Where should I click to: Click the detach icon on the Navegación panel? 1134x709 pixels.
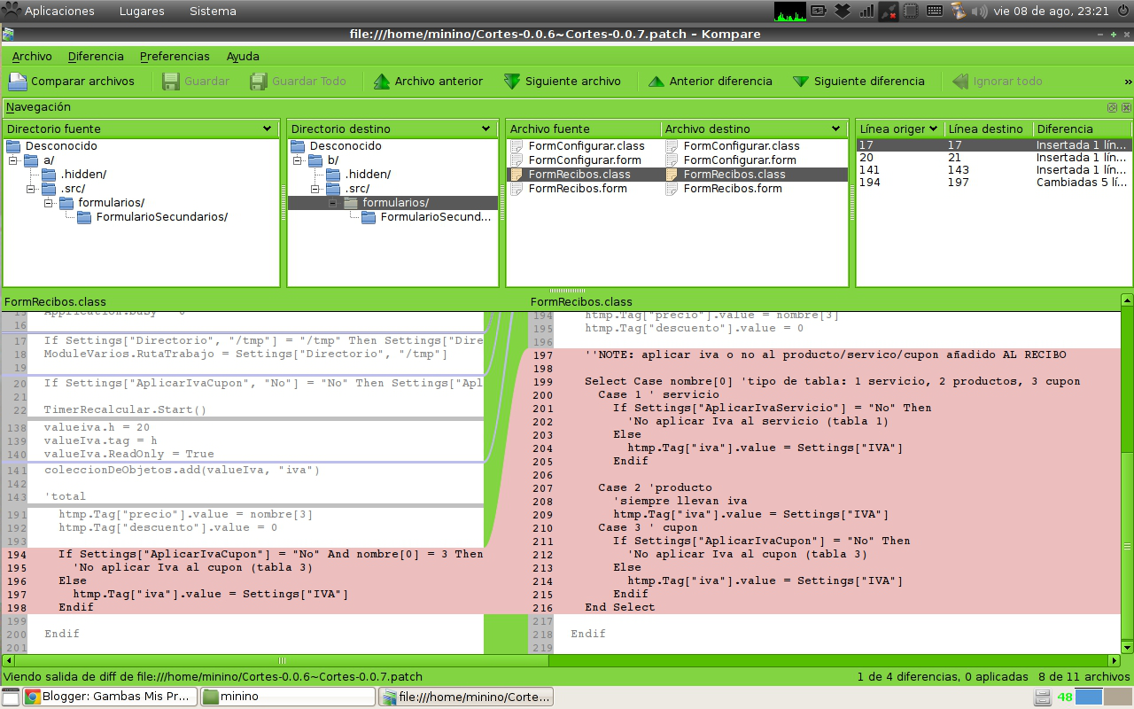(1112, 106)
